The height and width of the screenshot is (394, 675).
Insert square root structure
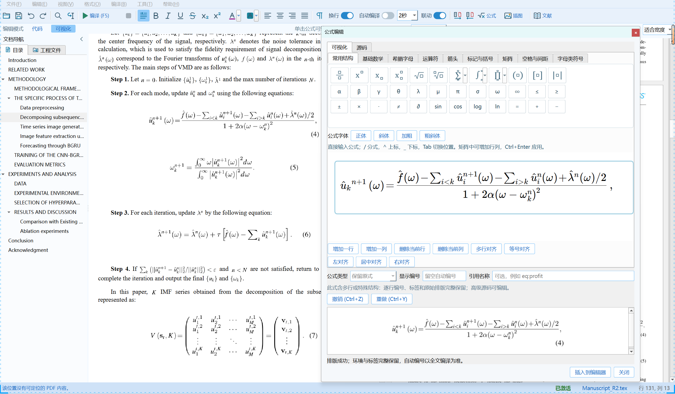(x=418, y=75)
